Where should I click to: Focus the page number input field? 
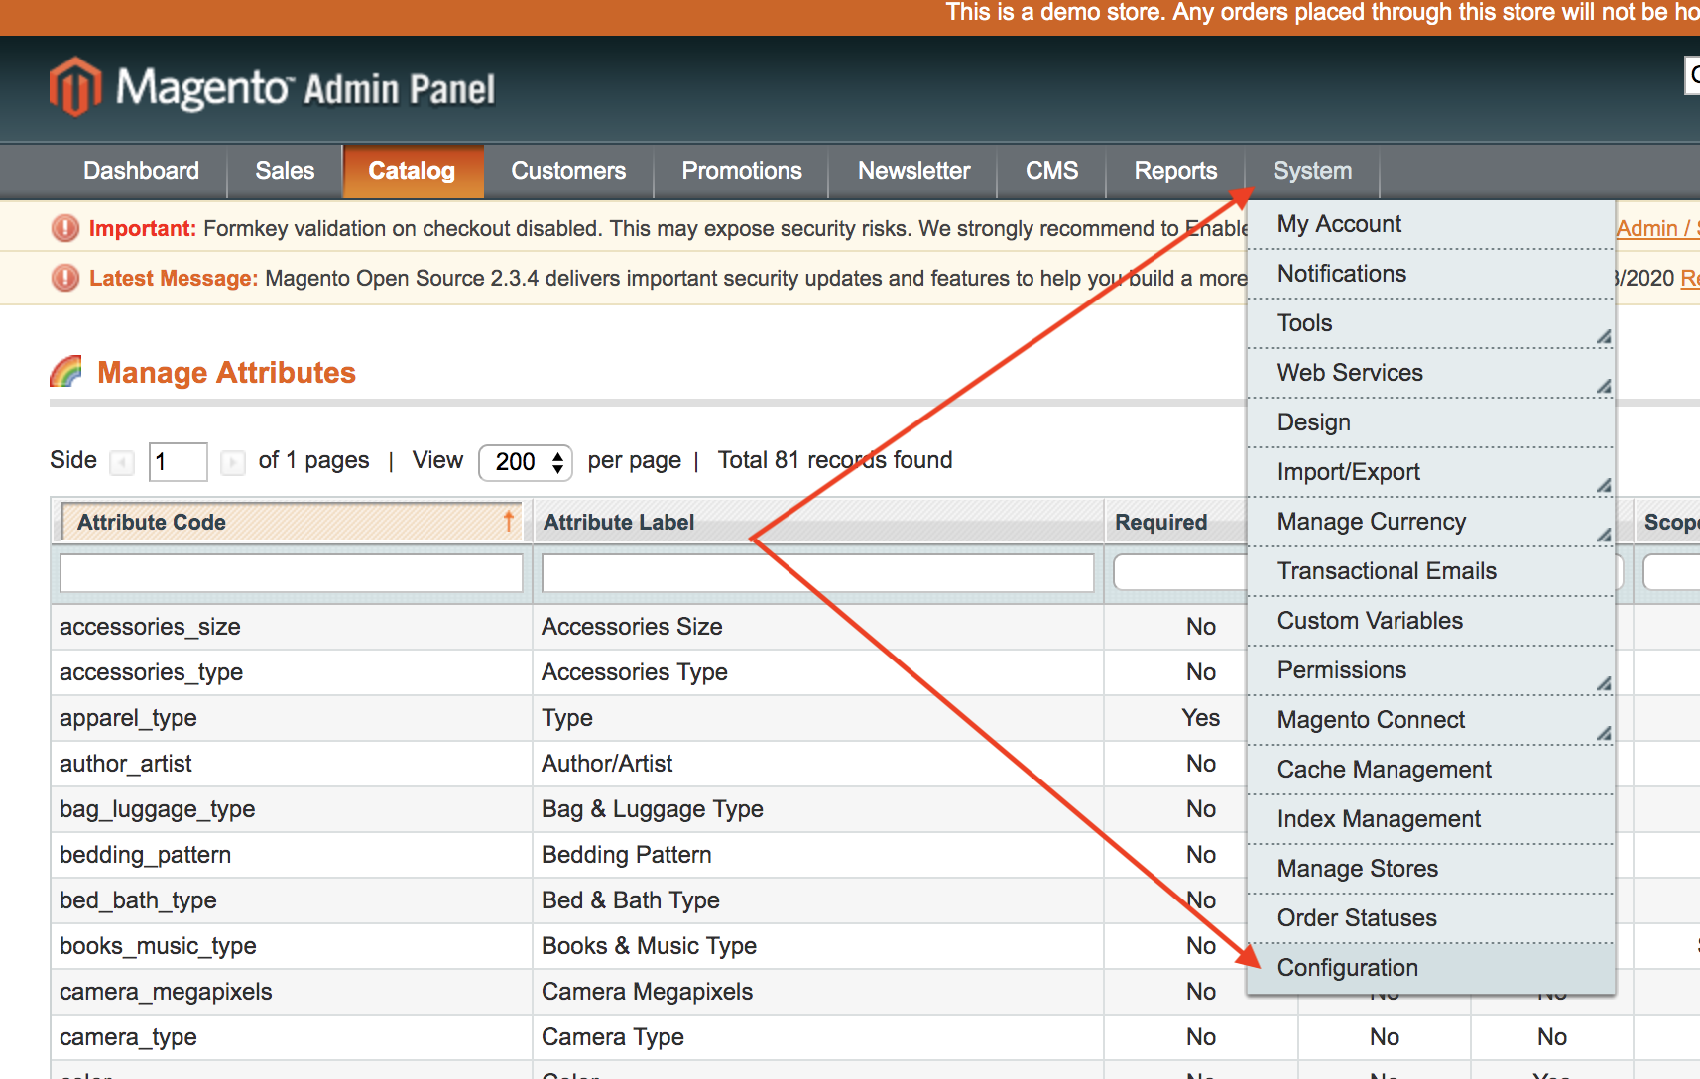178,462
